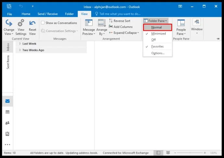
Task: Click the Add Columns button
Action: click(x=120, y=27)
